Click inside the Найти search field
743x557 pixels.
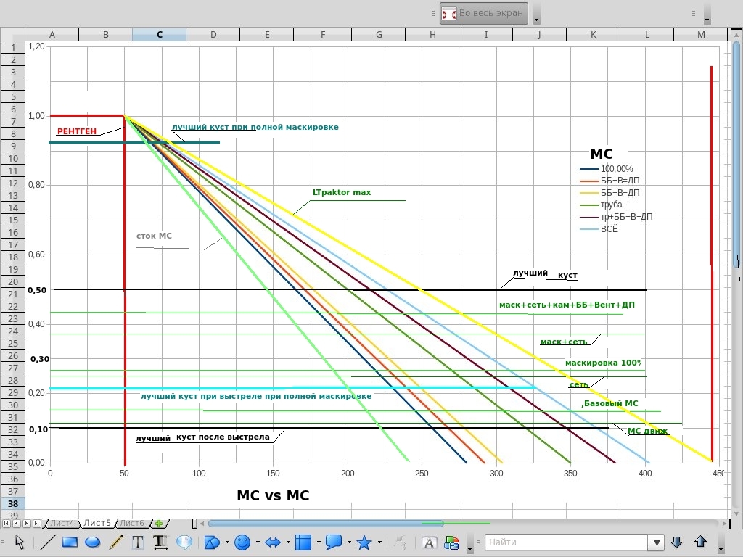566,542
